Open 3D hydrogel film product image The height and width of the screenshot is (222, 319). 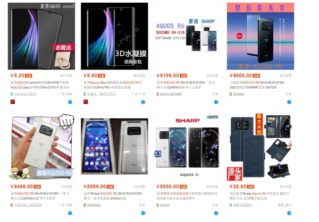(114, 36)
